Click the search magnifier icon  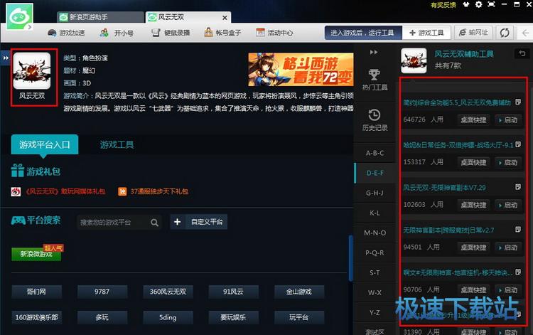[154, 223]
